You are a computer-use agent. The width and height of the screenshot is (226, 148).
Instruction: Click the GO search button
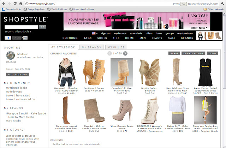point(42,27)
